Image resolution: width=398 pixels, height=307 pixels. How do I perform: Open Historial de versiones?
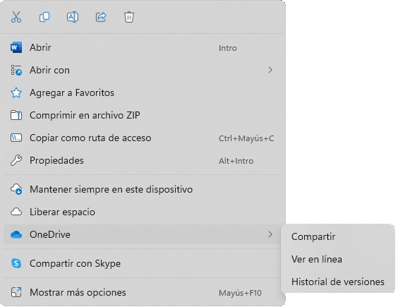tap(338, 282)
